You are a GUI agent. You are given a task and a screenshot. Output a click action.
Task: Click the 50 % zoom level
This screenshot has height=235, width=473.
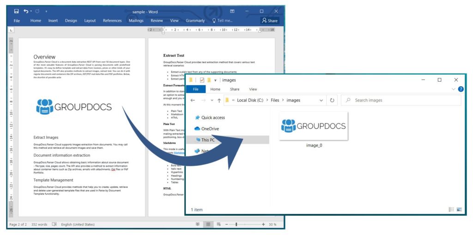(x=273, y=224)
